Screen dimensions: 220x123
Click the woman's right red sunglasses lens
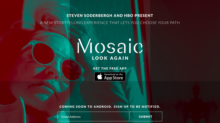72,70
